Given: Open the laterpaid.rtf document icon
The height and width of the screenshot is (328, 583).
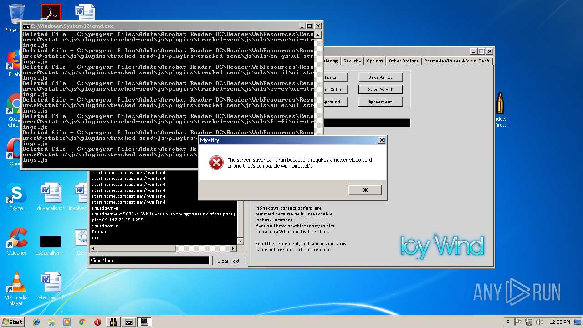Looking at the screenshot, I should (51, 286).
